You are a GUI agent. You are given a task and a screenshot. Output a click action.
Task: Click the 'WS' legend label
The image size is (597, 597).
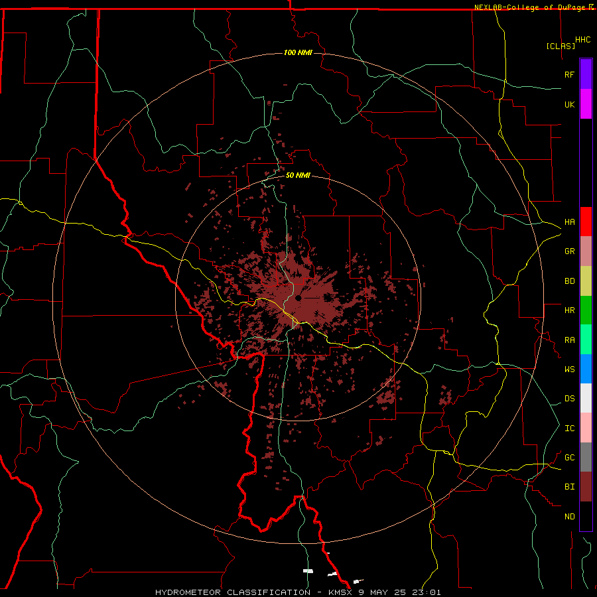pos(569,369)
